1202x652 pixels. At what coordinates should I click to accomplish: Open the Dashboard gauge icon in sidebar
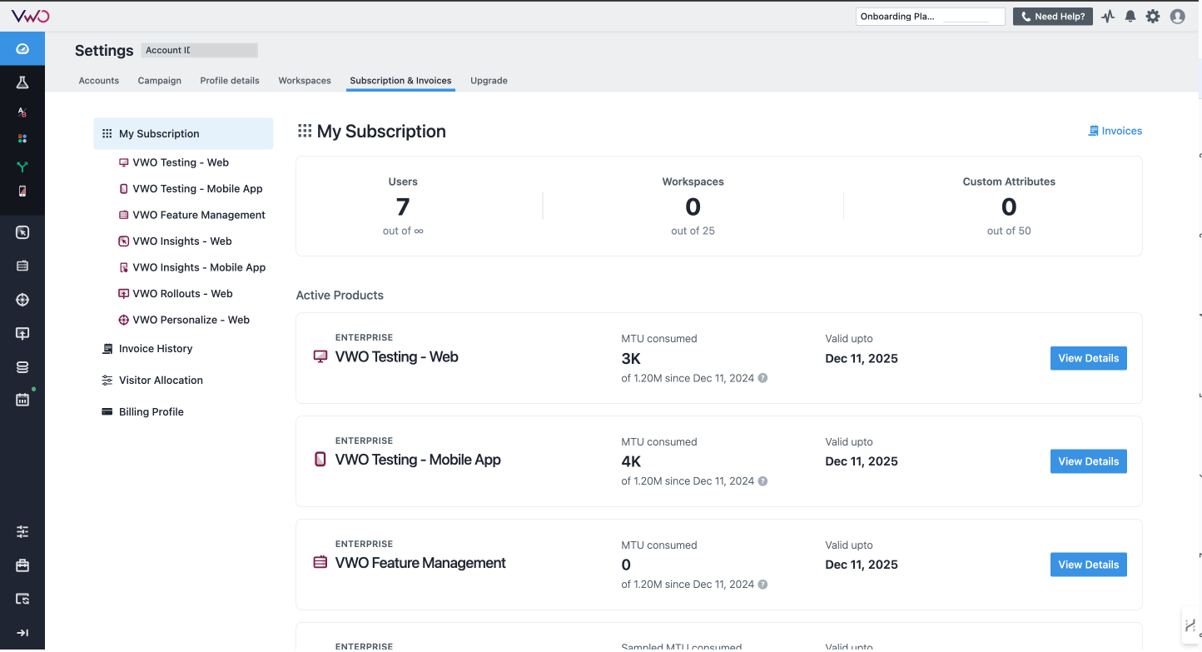(22, 49)
